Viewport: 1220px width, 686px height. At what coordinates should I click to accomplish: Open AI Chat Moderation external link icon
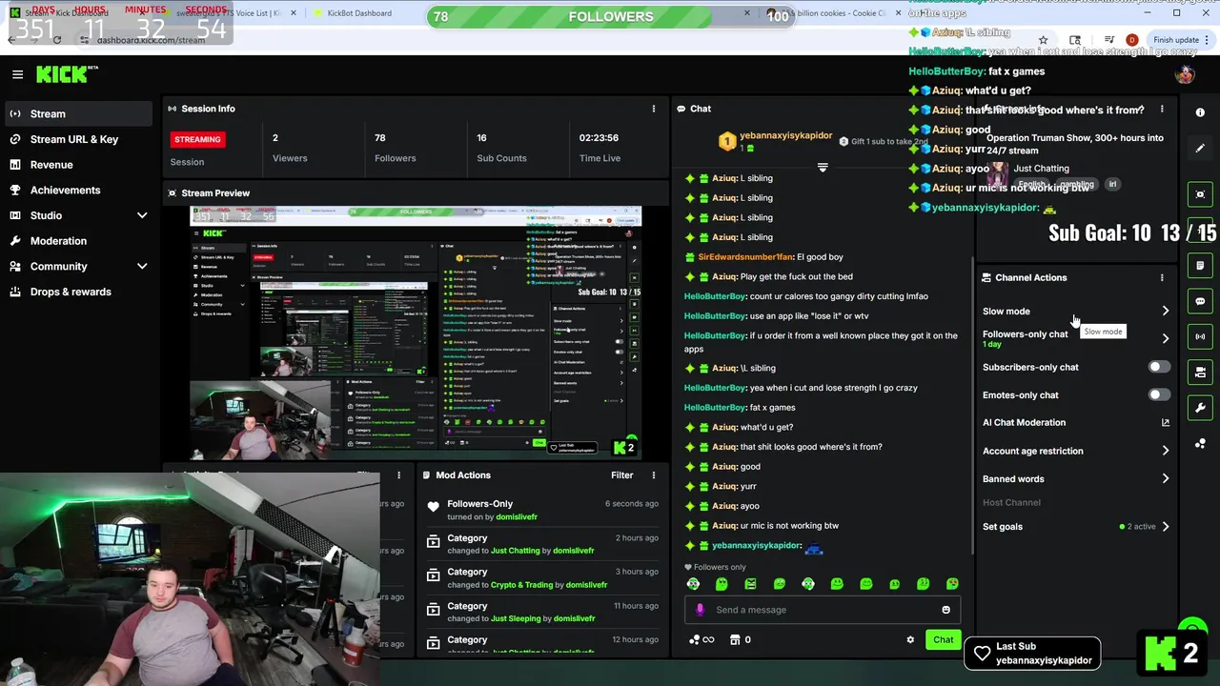coord(1165,422)
